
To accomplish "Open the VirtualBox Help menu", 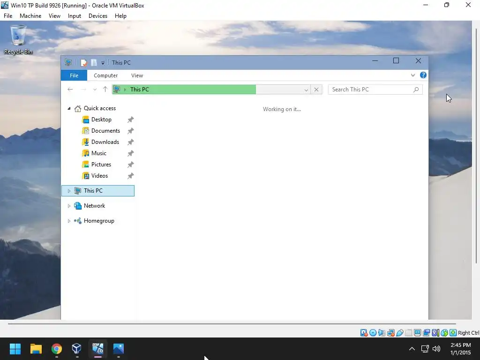I will click(x=120, y=16).
